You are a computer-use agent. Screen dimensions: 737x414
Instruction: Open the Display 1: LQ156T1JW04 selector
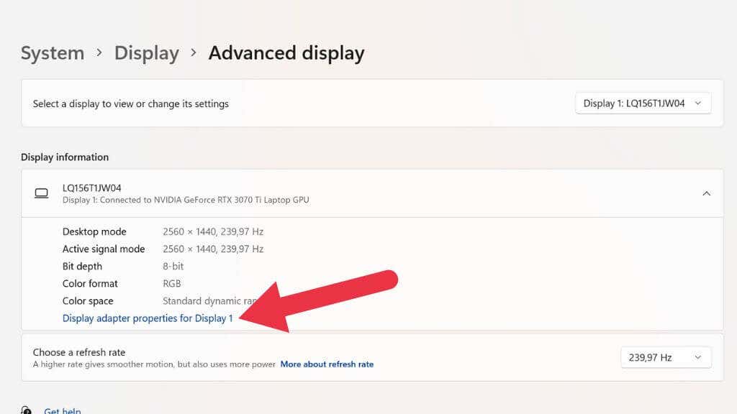[643, 103]
